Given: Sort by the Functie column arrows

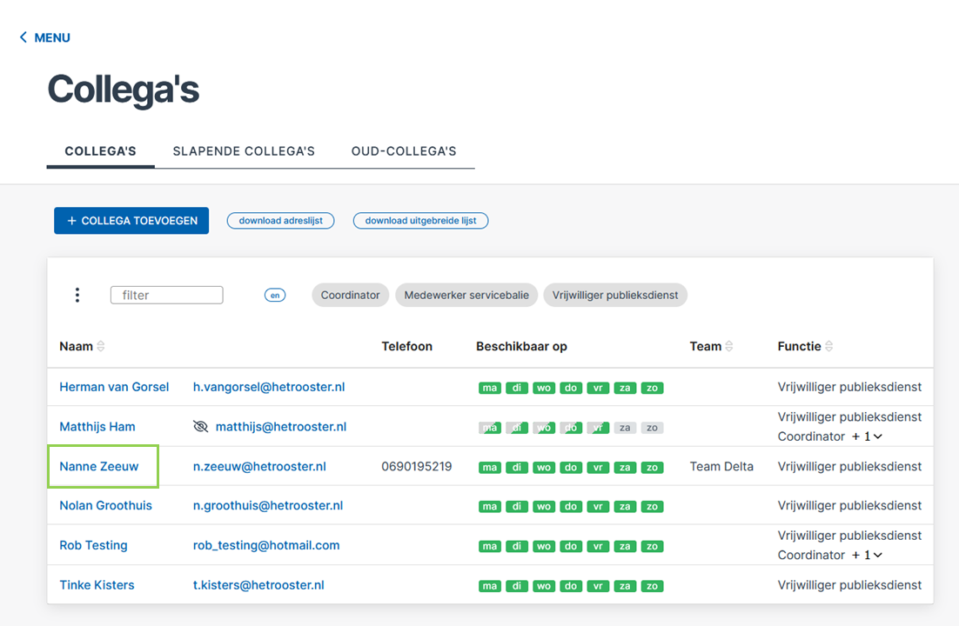Looking at the screenshot, I should pos(828,346).
